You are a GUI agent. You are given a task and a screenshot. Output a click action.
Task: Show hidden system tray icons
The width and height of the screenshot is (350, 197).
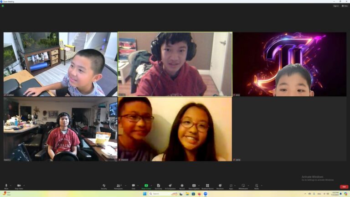click(305, 194)
